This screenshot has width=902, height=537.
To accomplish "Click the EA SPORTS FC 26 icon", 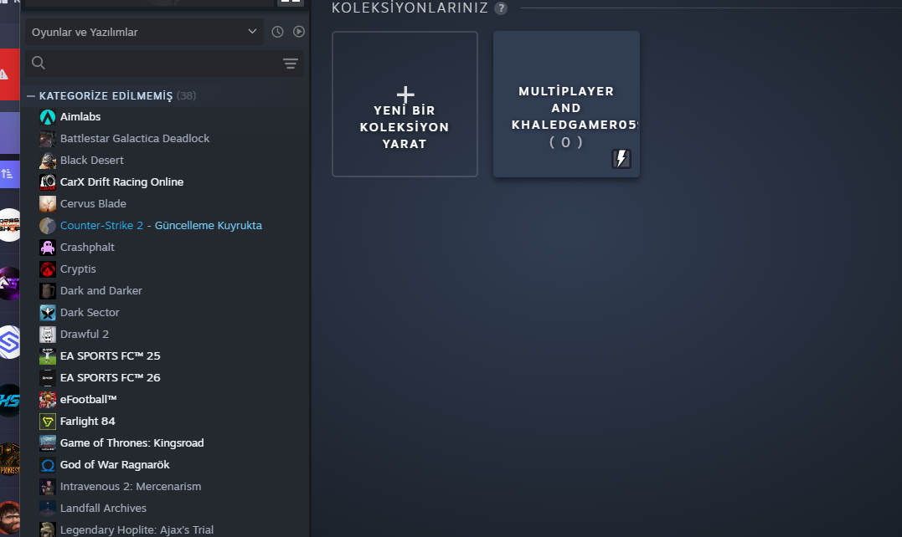I will (48, 378).
